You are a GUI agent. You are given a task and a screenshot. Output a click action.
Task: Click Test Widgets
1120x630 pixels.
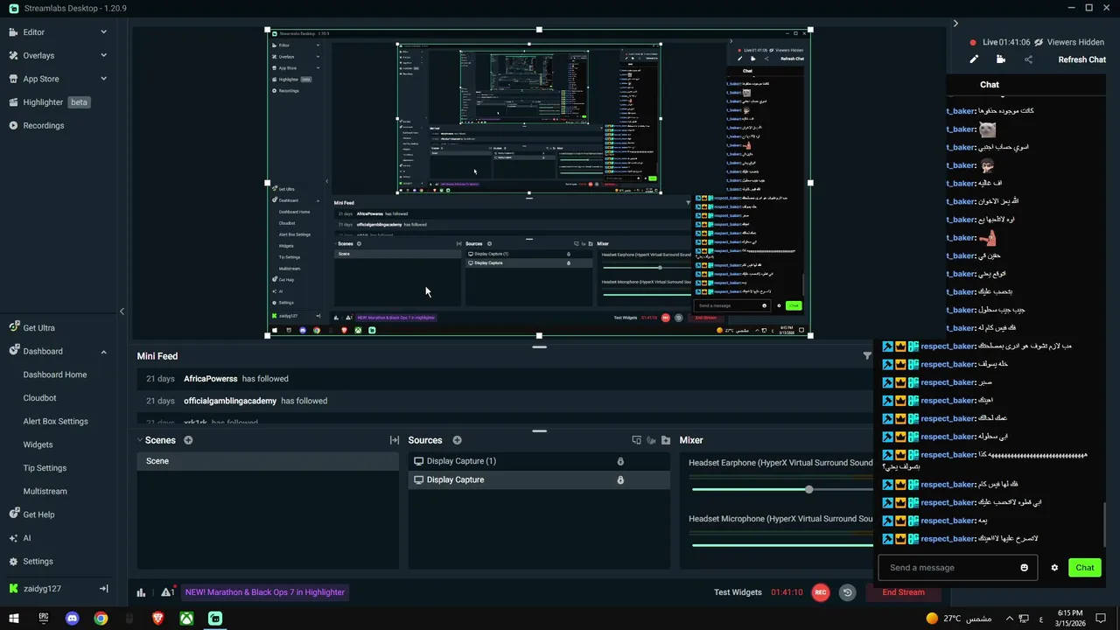coord(738,592)
